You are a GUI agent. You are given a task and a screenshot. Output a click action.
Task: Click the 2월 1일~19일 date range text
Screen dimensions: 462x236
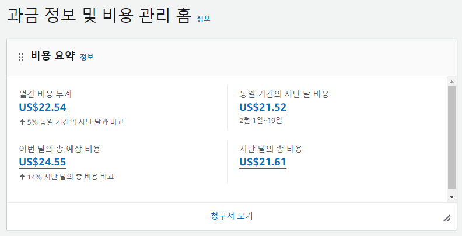261,121
